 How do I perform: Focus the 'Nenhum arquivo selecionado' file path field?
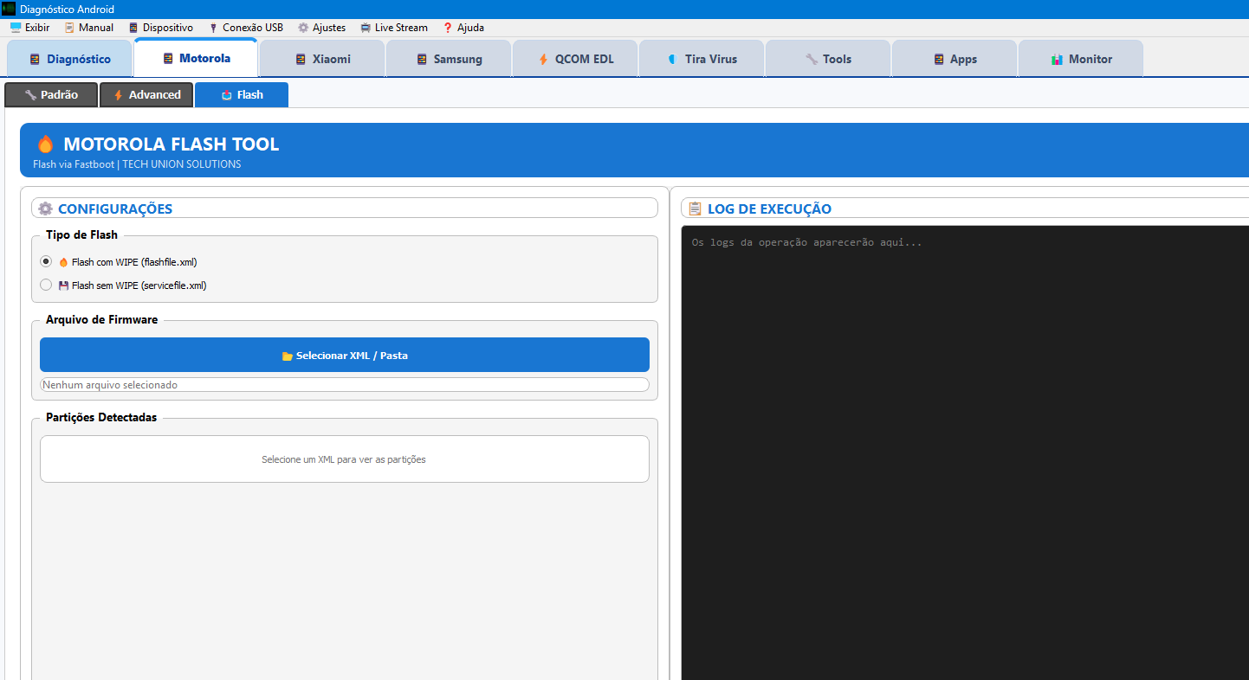(345, 385)
